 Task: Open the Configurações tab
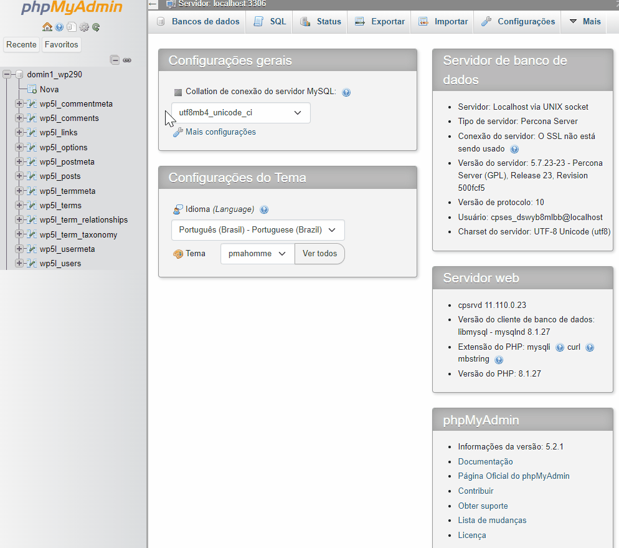(x=517, y=22)
